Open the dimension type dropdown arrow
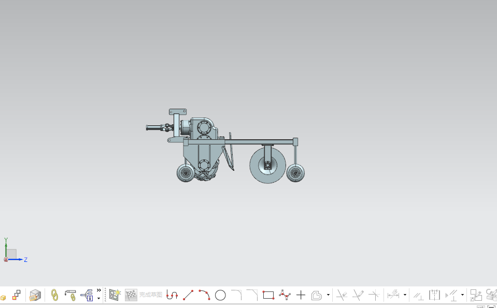 (405, 295)
